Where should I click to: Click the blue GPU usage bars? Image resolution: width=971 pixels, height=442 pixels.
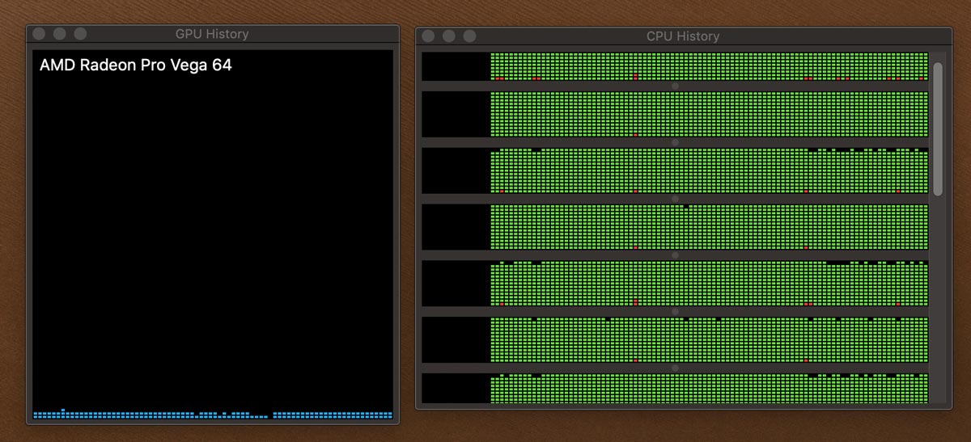click(213, 415)
